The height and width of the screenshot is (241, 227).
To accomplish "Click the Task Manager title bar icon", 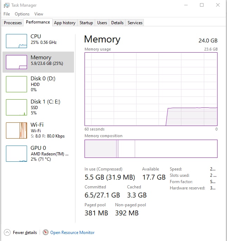I will (x=7, y=5).
